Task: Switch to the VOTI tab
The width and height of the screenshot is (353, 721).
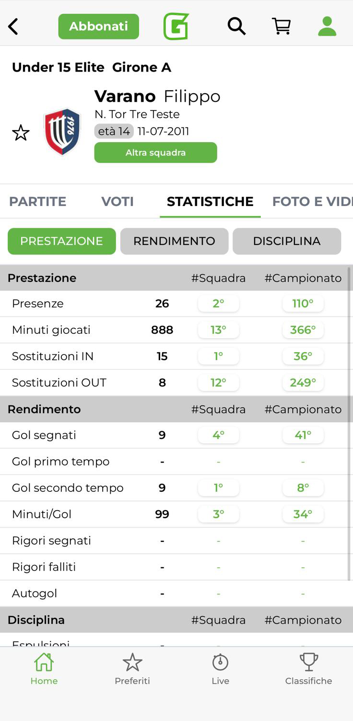Action: pyautogui.click(x=118, y=201)
